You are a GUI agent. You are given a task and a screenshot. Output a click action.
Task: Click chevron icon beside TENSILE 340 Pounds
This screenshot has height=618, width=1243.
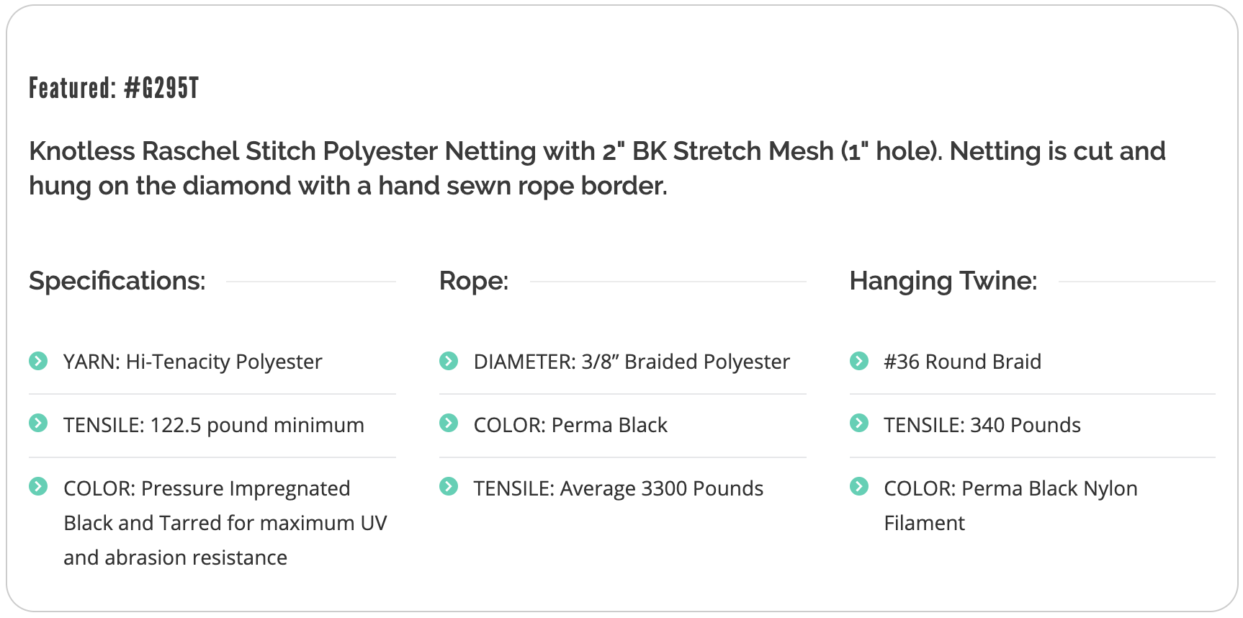859,423
